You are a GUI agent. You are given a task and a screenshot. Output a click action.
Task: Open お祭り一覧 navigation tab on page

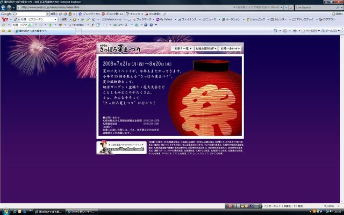(x=183, y=49)
